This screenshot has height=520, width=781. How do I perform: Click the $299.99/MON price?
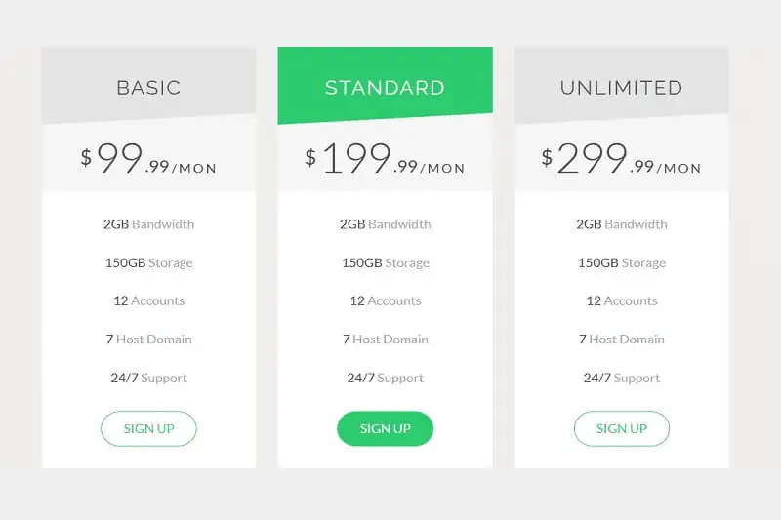622,159
